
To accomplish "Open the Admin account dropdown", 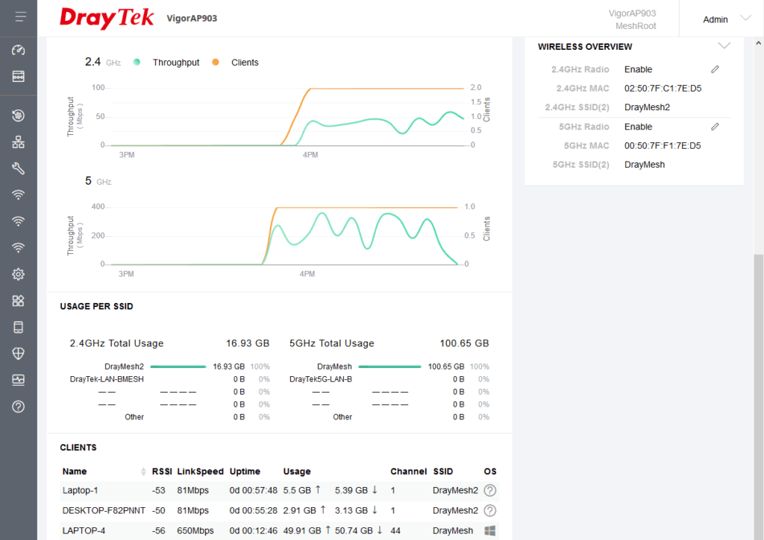I will pyautogui.click(x=724, y=19).
